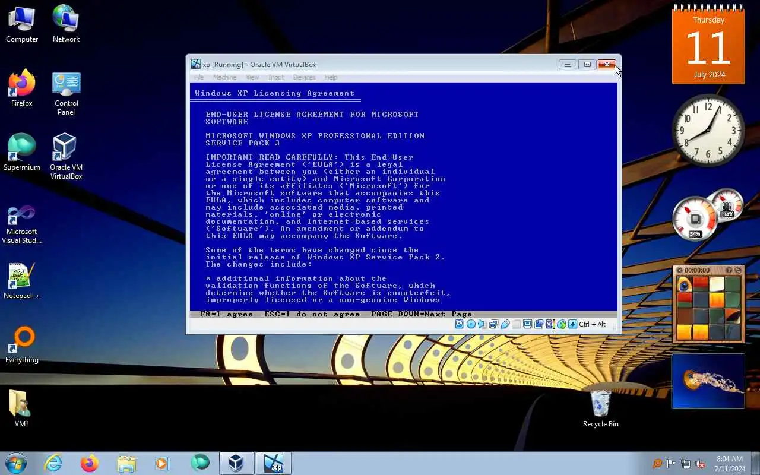The width and height of the screenshot is (760, 475).
Task: Click the picture puzzle show picture button
Action: click(x=729, y=270)
